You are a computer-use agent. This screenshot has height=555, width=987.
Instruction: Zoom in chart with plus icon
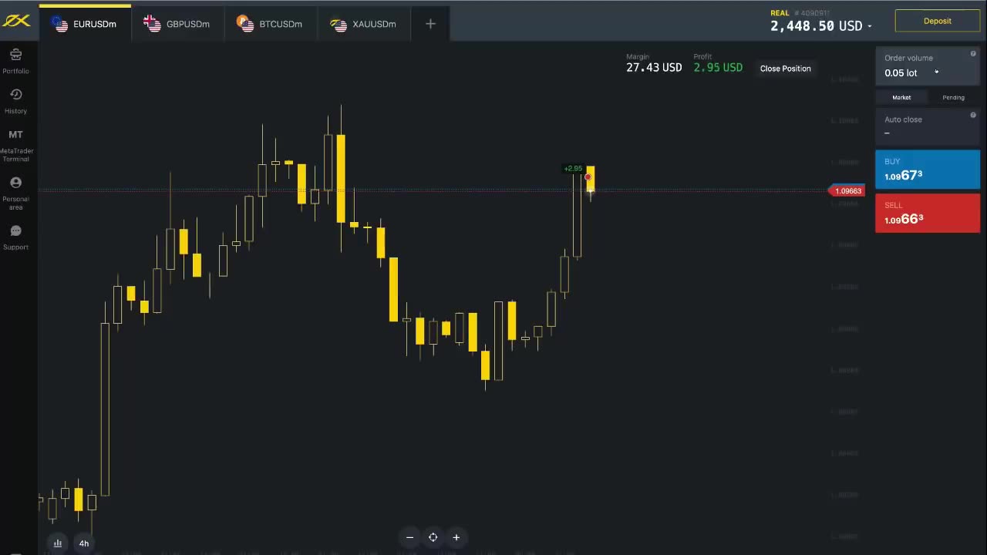(456, 537)
